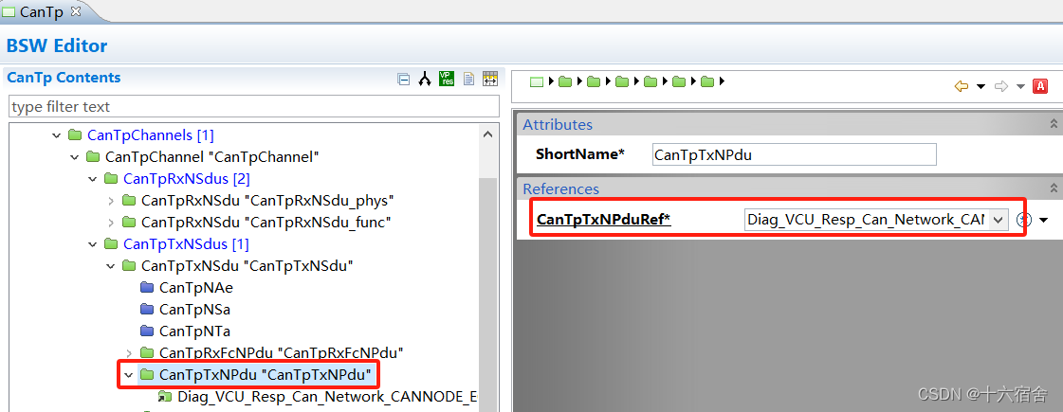The height and width of the screenshot is (412, 1063).
Task: Follow the CanTpTxNPduRef* label link
Action: pyautogui.click(x=603, y=219)
